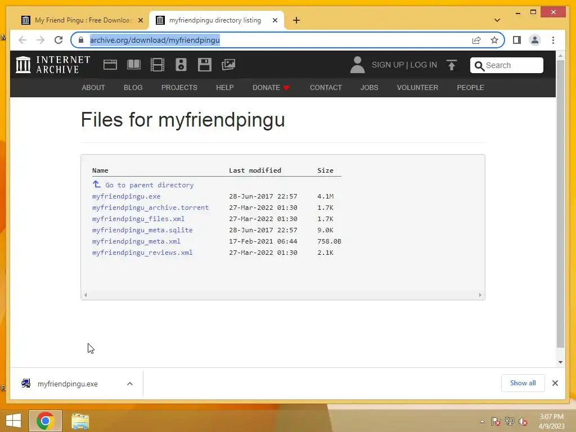The height and width of the screenshot is (432, 576).
Task: Open the PROJECTS menu item
Action: (179, 87)
